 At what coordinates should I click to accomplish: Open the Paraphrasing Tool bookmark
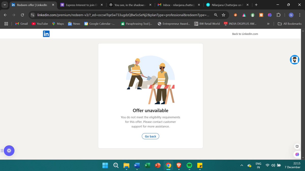(x=136, y=24)
